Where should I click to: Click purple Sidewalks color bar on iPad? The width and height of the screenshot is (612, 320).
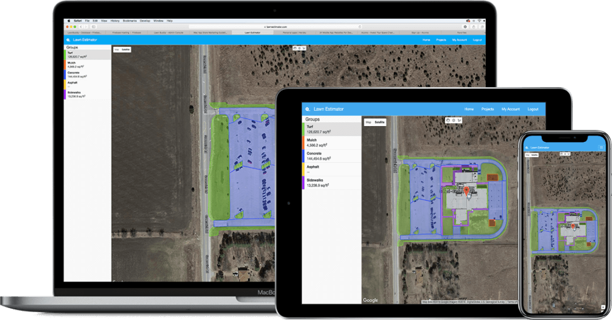[303, 183]
